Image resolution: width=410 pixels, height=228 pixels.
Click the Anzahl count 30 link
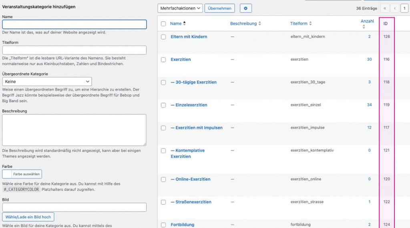tap(369, 59)
